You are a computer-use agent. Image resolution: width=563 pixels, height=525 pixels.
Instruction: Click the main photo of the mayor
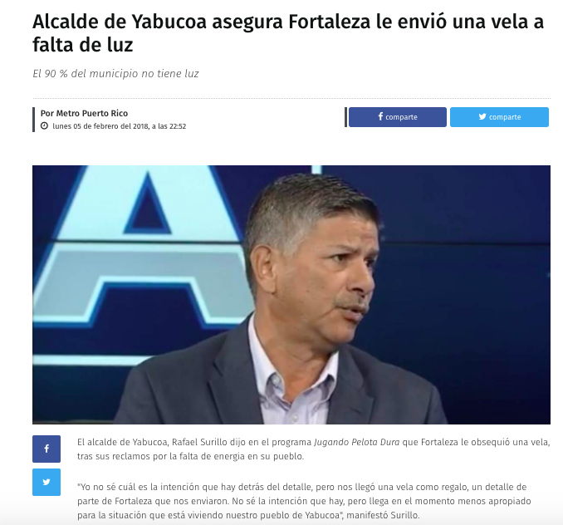pos(291,294)
